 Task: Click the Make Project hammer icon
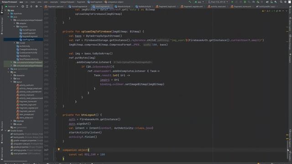(190, 2)
